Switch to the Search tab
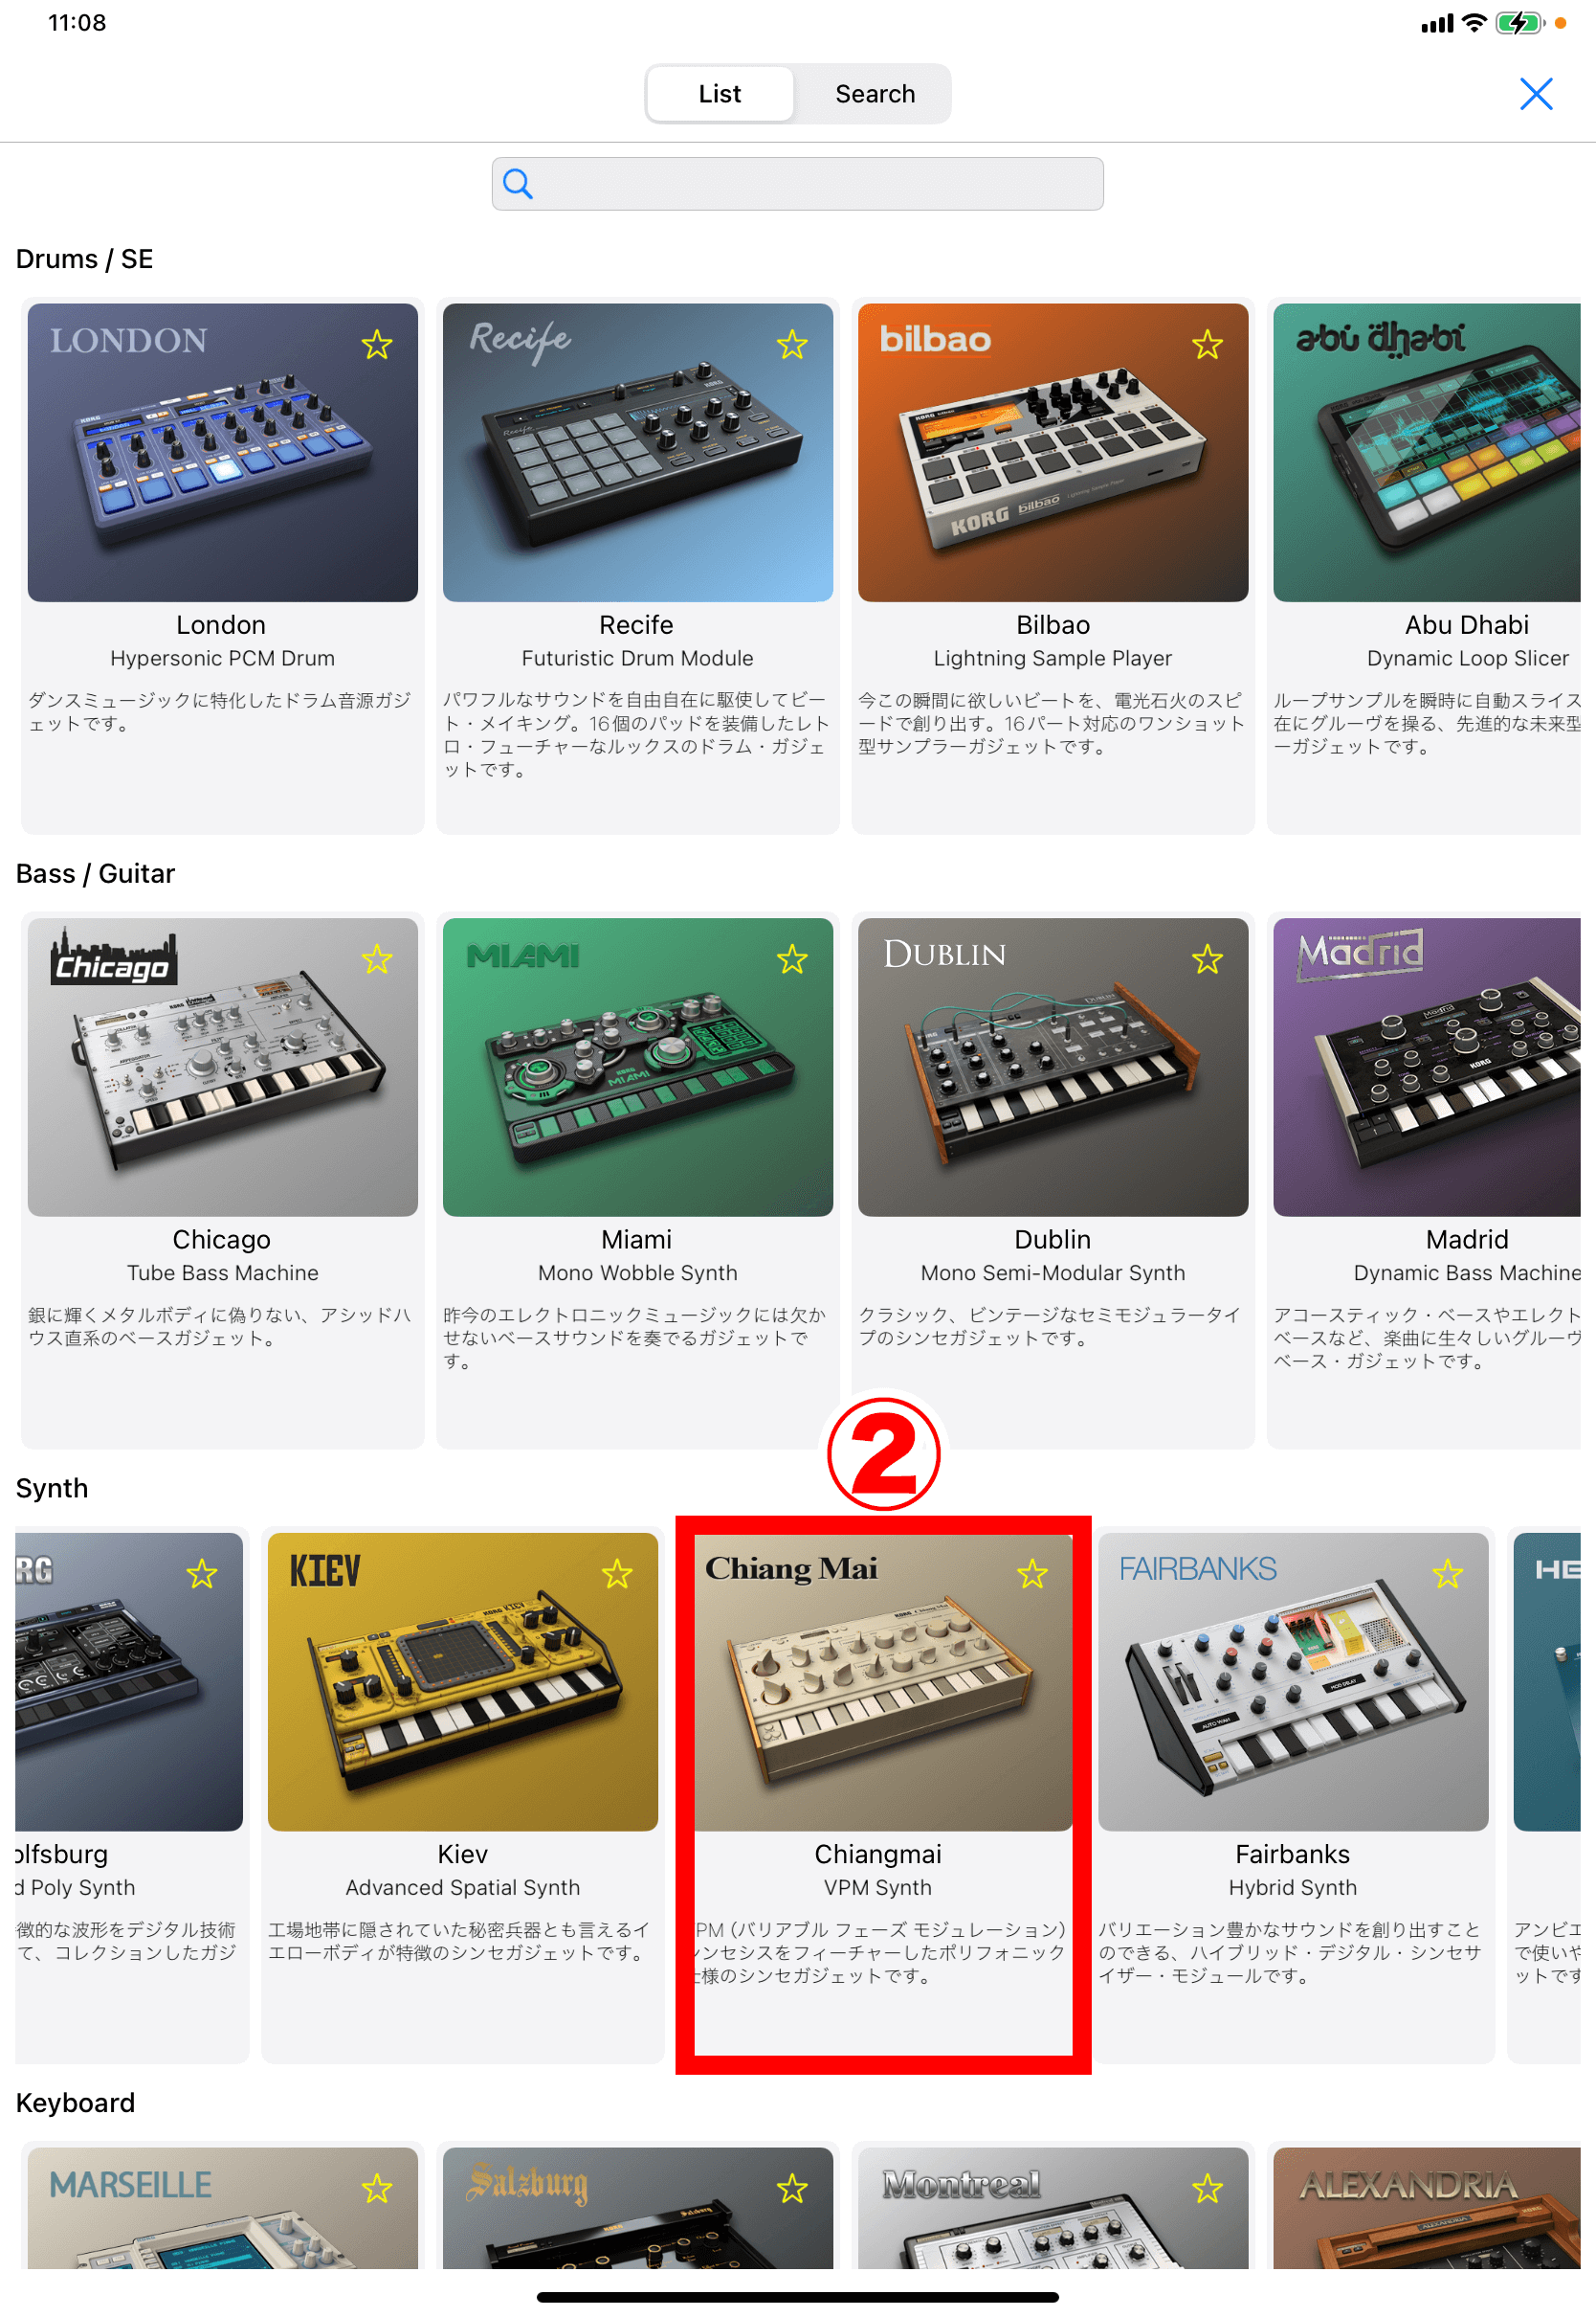The image size is (1596, 2317). [875, 94]
